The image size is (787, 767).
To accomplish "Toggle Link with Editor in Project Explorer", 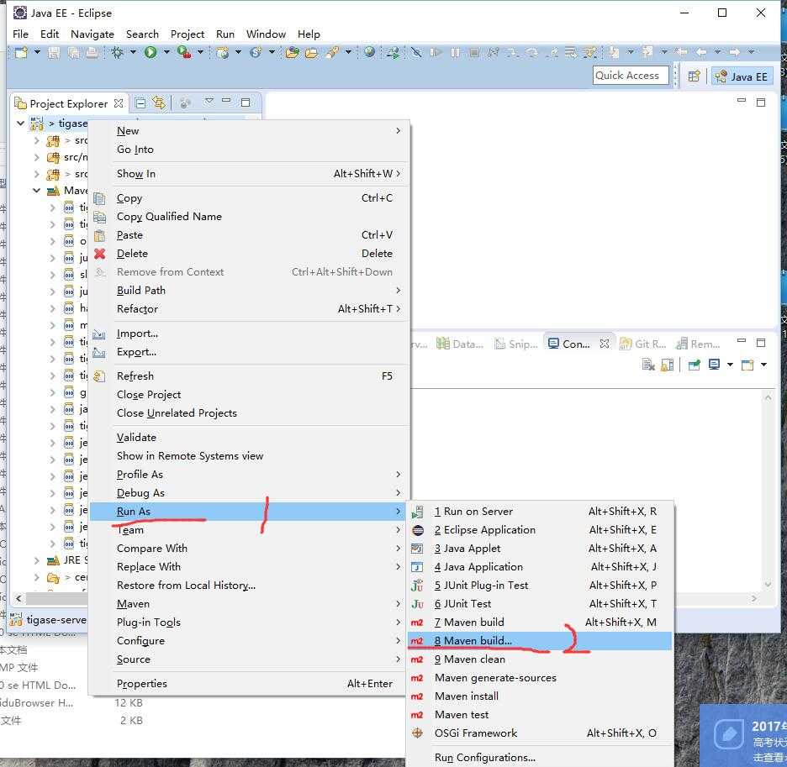I will pyautogui.click(x=159, y=103).
